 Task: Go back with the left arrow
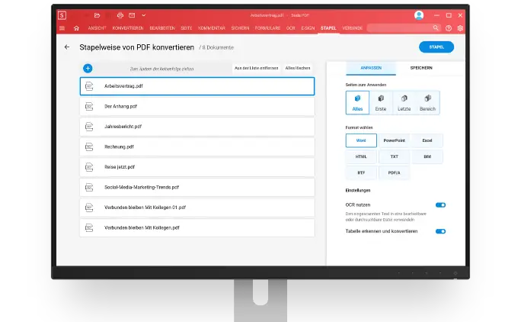[67, 47]
